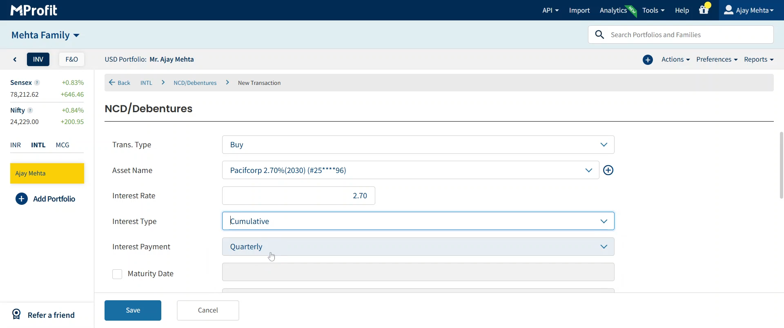Click the form's vertical scrollbar
The image size is (784, 328).
pos(781,165)
